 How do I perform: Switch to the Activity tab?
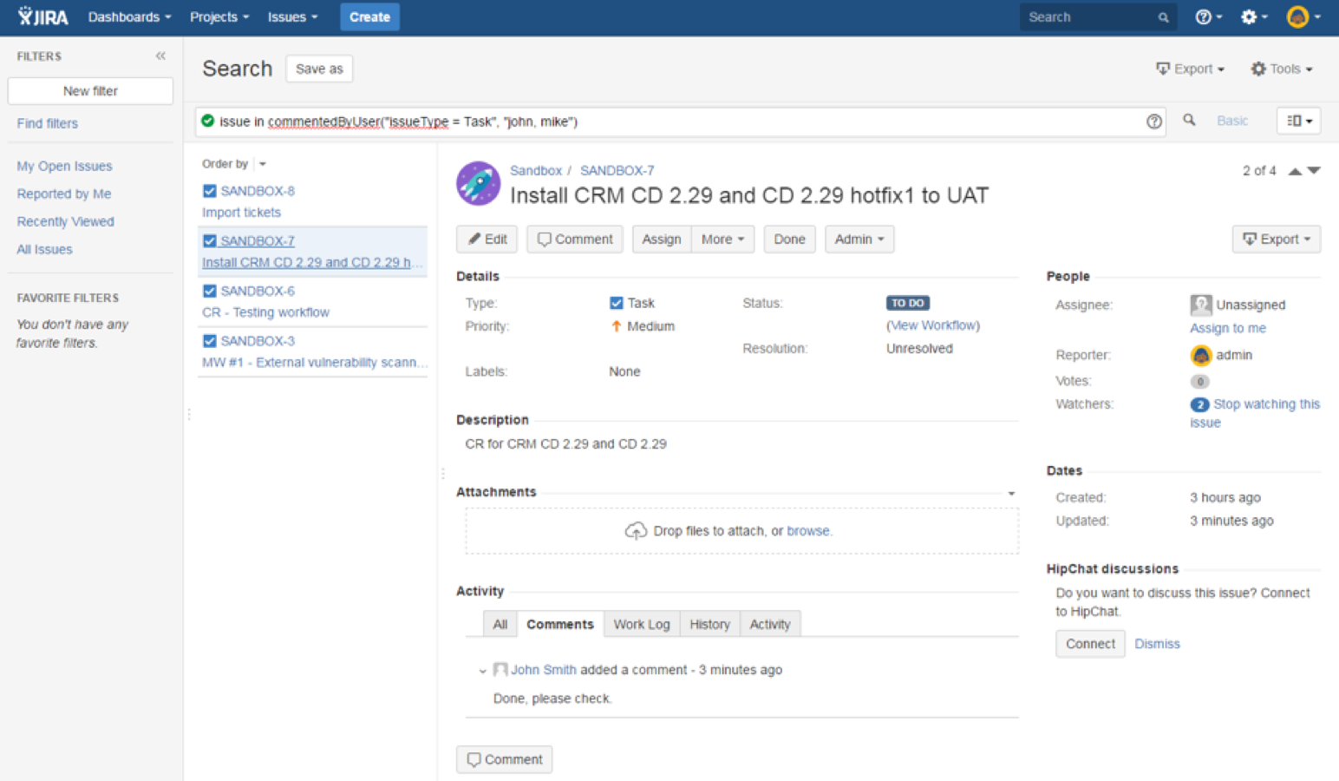click(770, 624)
